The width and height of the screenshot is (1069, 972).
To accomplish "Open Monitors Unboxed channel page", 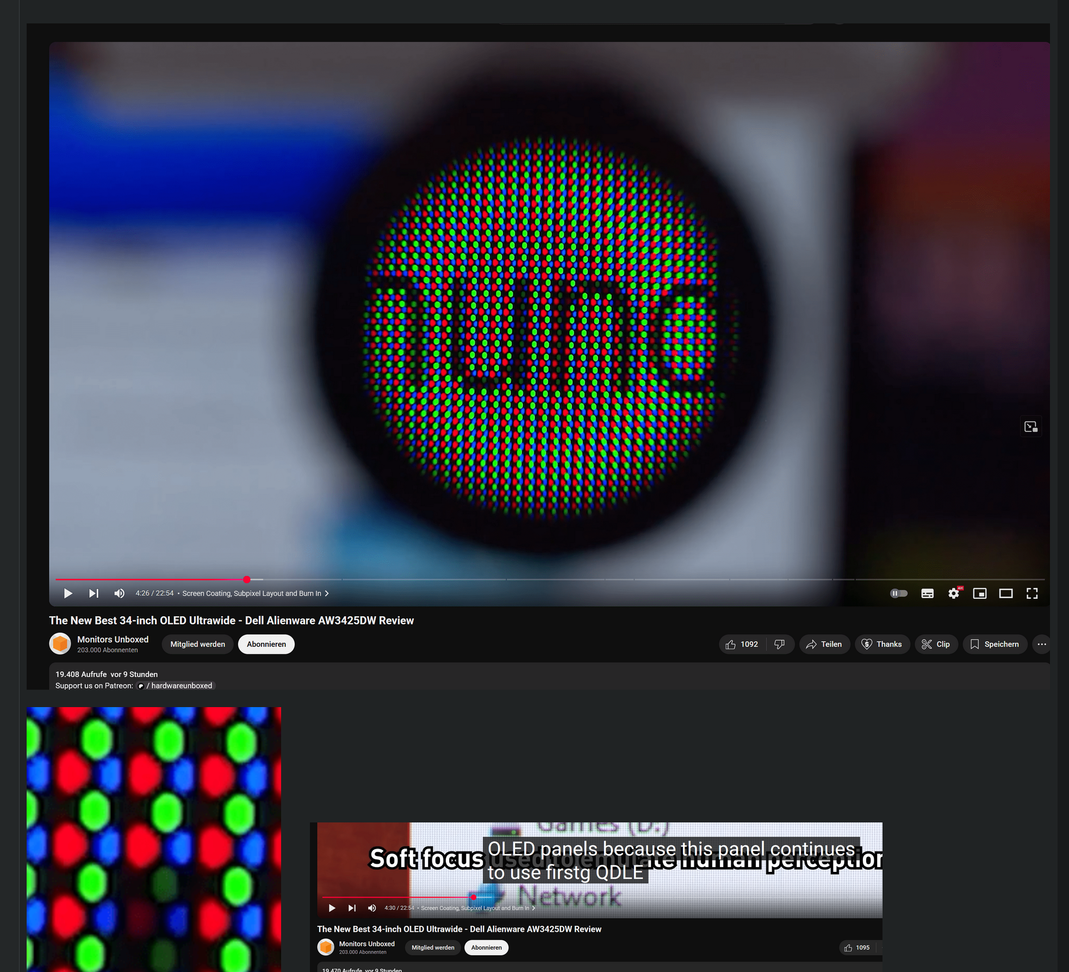I will tap(113, 640).
